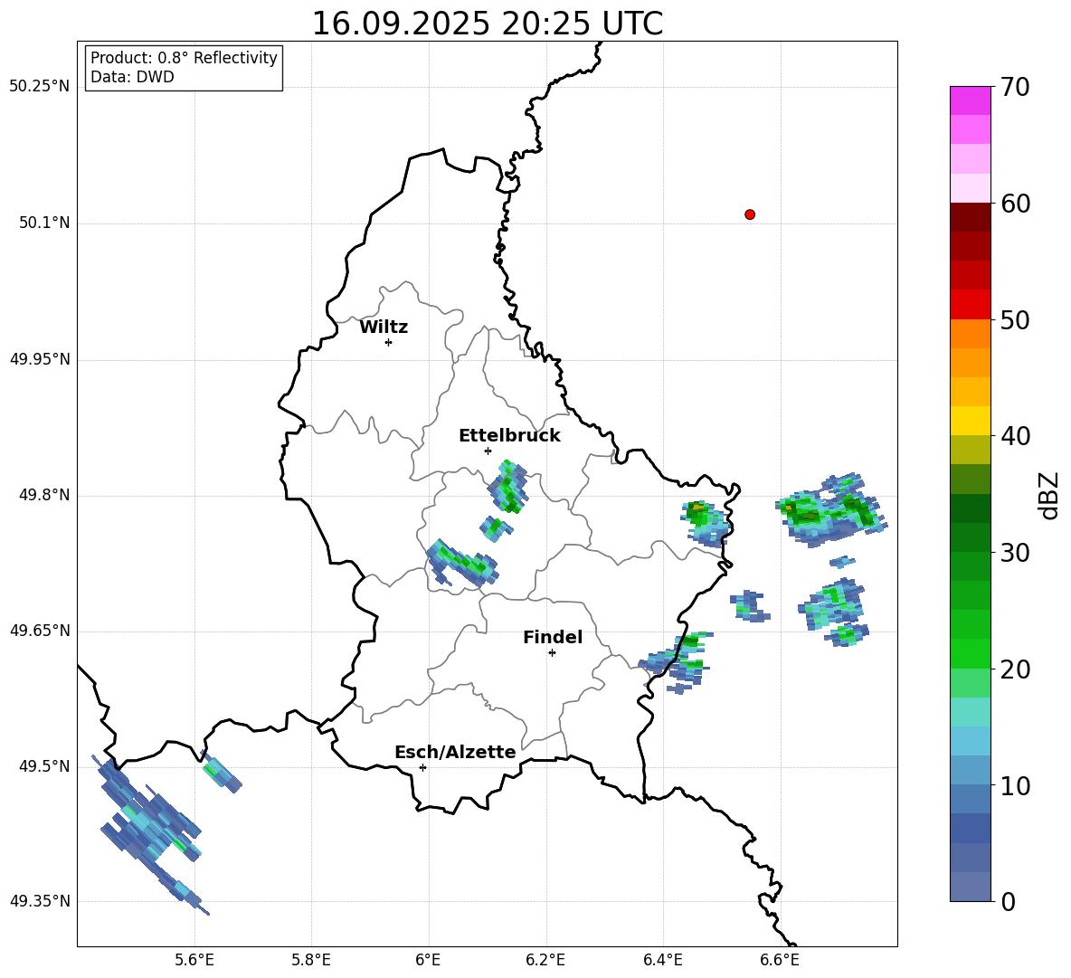Viewport: 1071px width, 978px height.
Task: Click the Esch/Alzette city label
Action: [455, 753]
